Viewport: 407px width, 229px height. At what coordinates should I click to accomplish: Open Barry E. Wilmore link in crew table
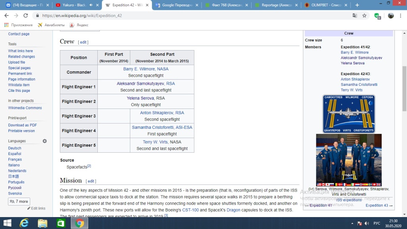139,69
